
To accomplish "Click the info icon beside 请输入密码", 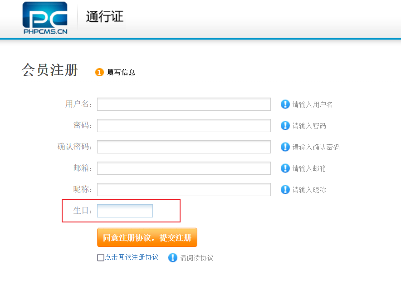I will (x=285, y=126).
